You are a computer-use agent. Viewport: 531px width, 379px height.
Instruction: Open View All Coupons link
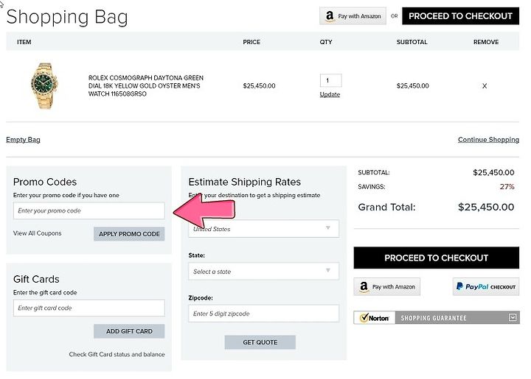tap(38, 233)
